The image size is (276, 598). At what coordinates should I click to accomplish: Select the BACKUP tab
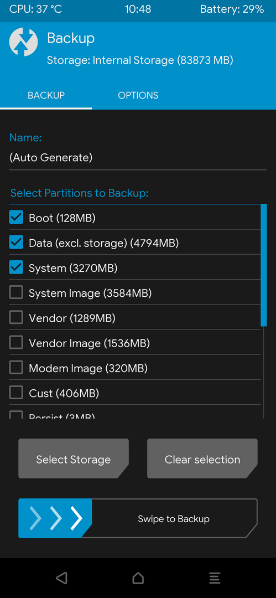(x=46, y=95)
